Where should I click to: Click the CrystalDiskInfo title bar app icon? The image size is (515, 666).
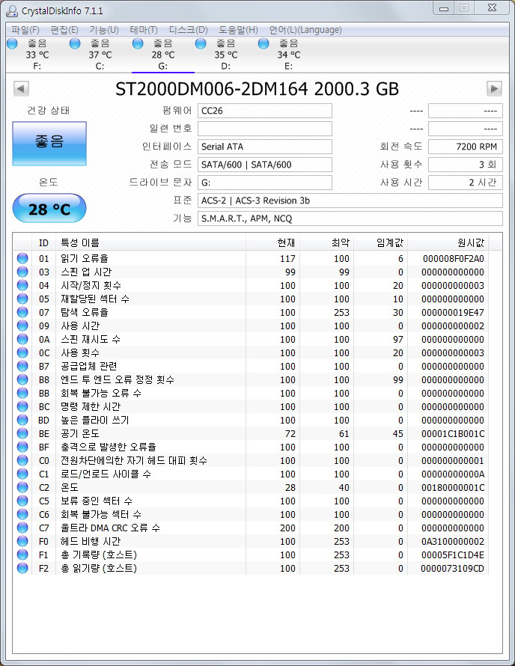click(12, 10)
